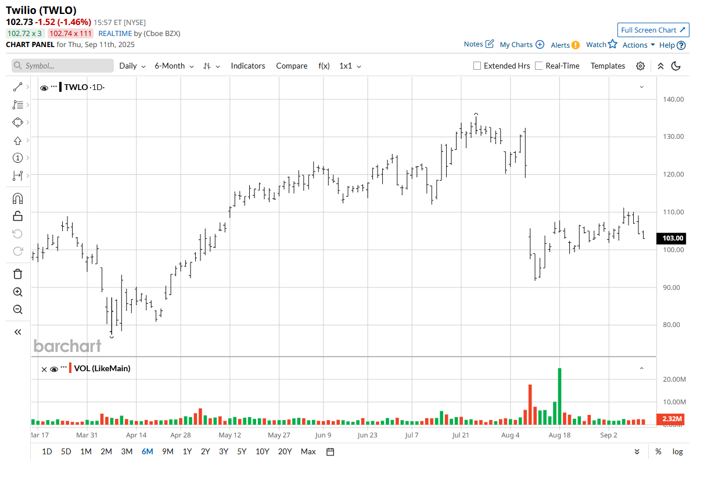Open the bar type selector

coord(211,66)
